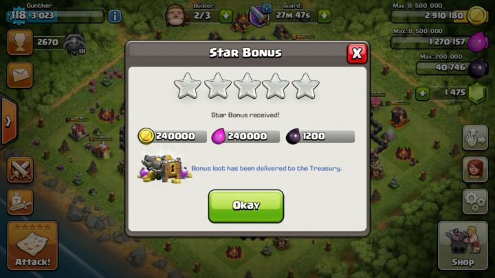This screenshot has height=278, width=495.
Task: Expand the orange side panel arrow
Action: click(x=8, y=121)
